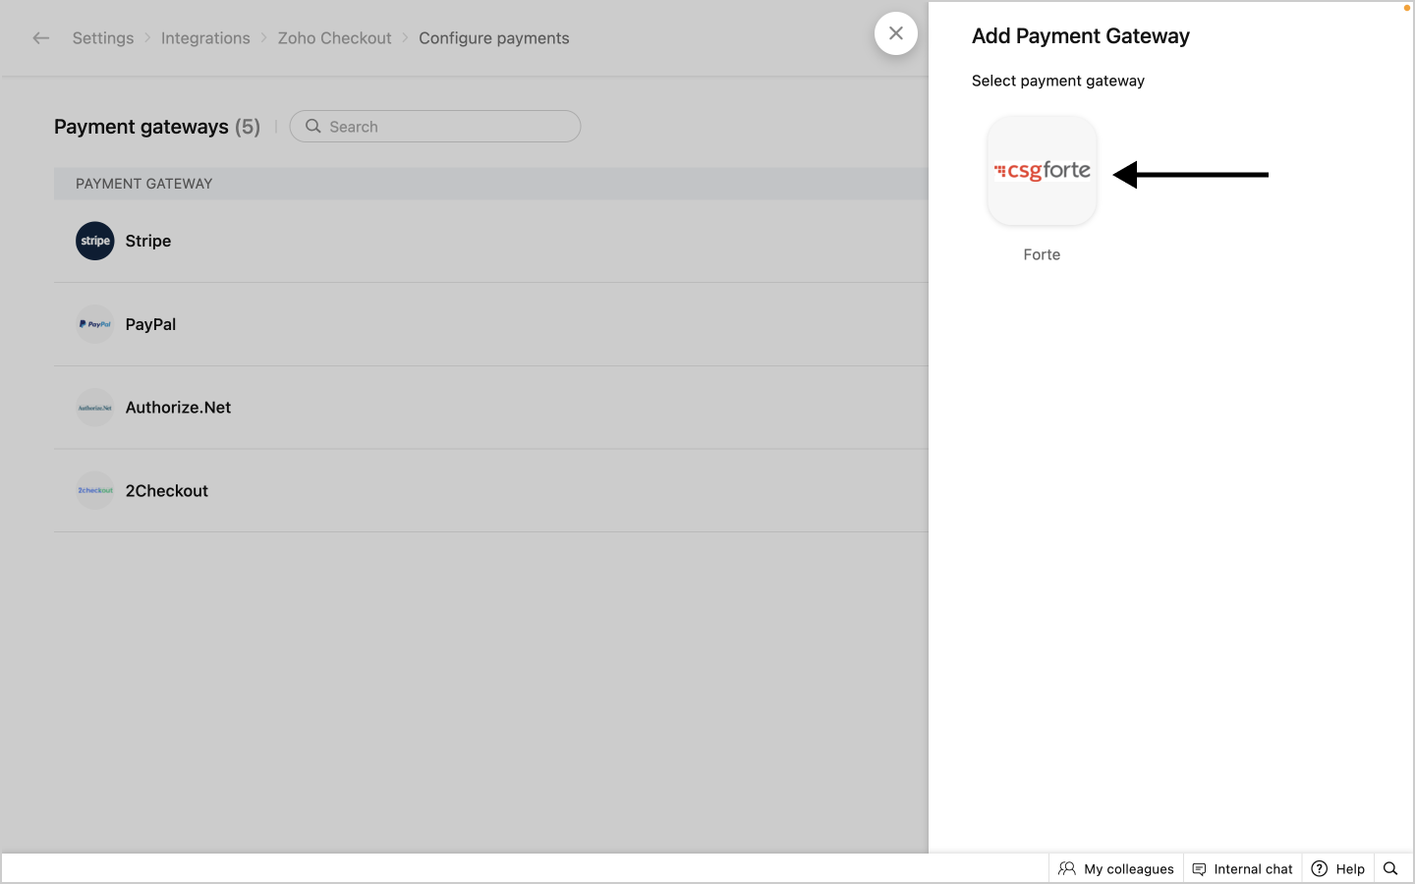Click the magnifier icon in the search field

pyautogui.click(x=313, y=127)
